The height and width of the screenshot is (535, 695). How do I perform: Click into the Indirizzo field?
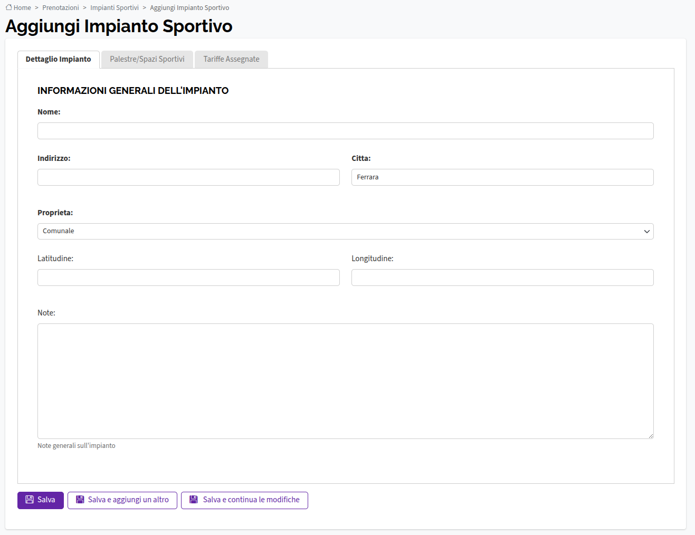click(x=188, y=177)
